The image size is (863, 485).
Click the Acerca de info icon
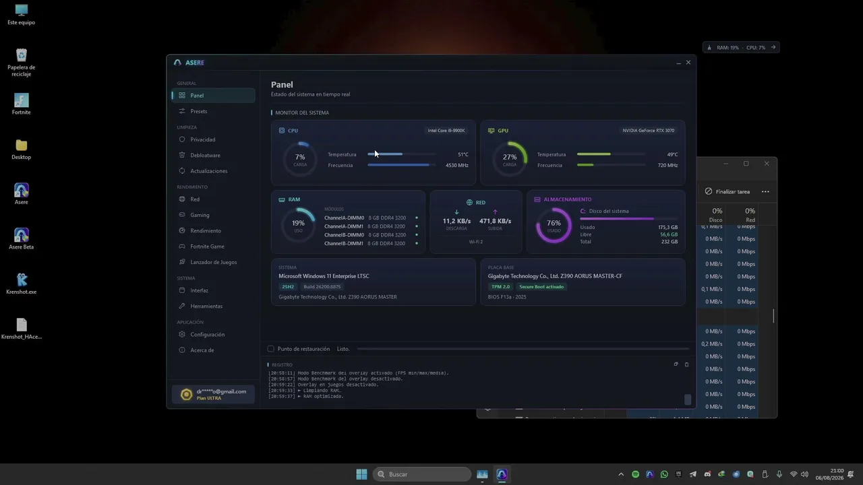(x=182, y=350)
